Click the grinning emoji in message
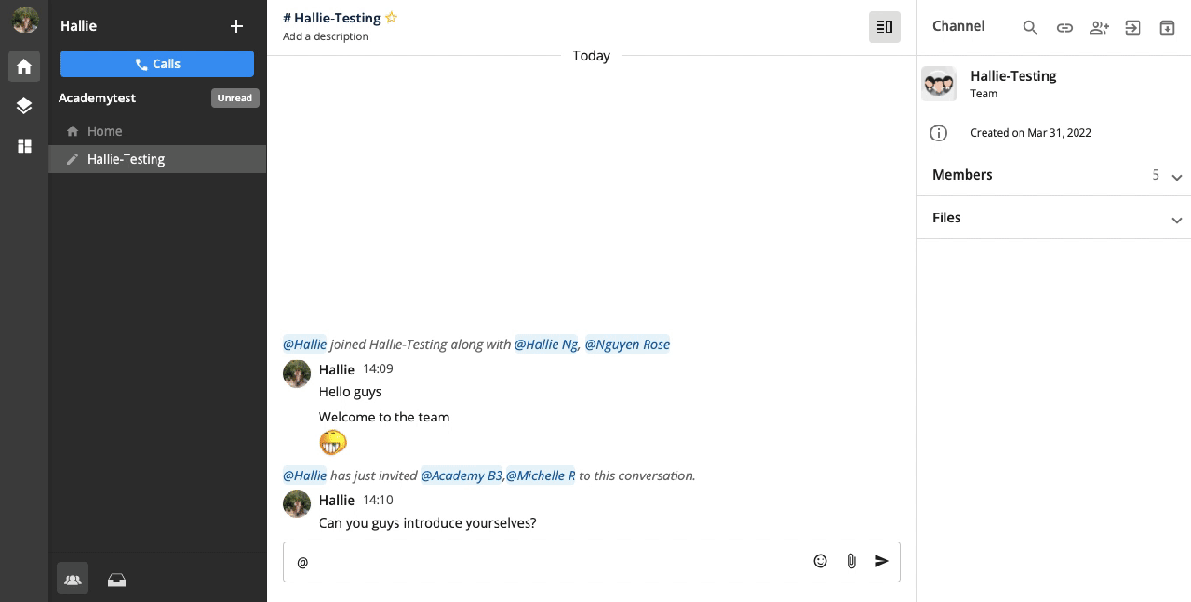 coord(333,442)
